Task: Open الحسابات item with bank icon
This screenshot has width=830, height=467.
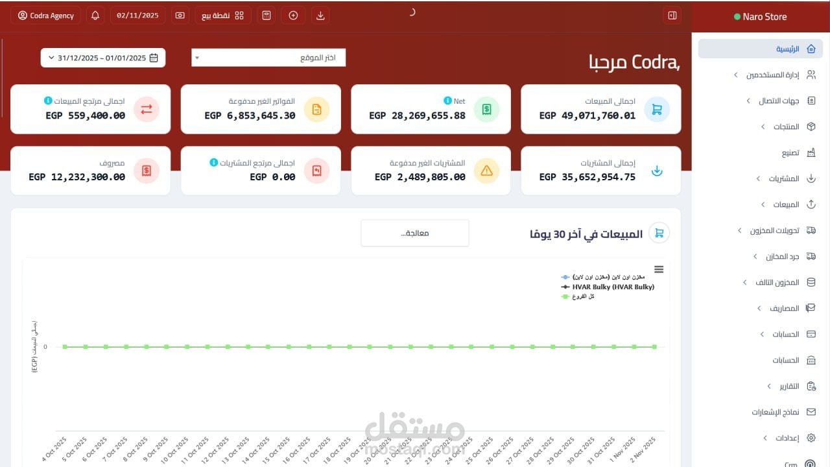Action: click(761, 360)
